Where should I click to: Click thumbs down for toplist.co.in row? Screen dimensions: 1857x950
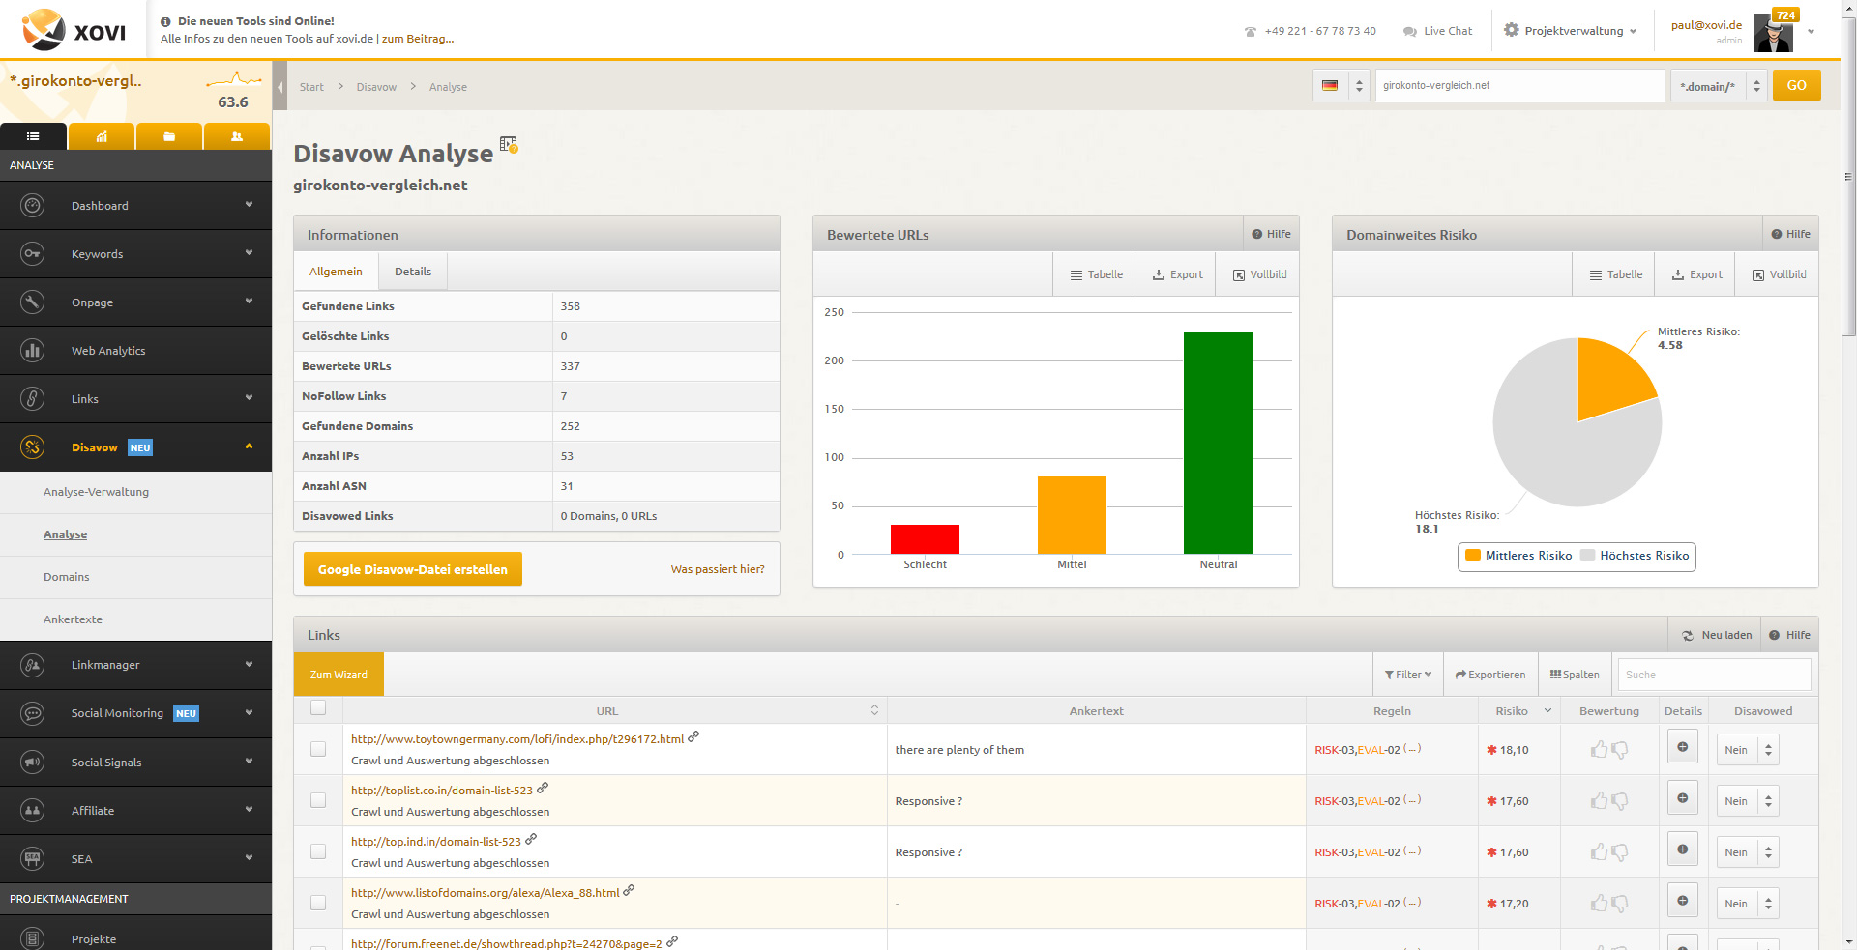(x=1620, y=801)
